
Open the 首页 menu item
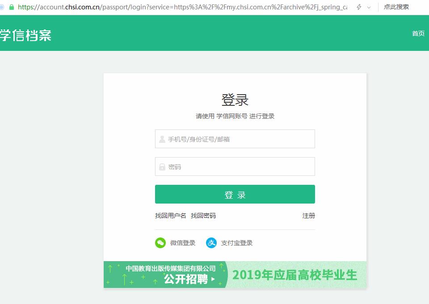[418, 33]
